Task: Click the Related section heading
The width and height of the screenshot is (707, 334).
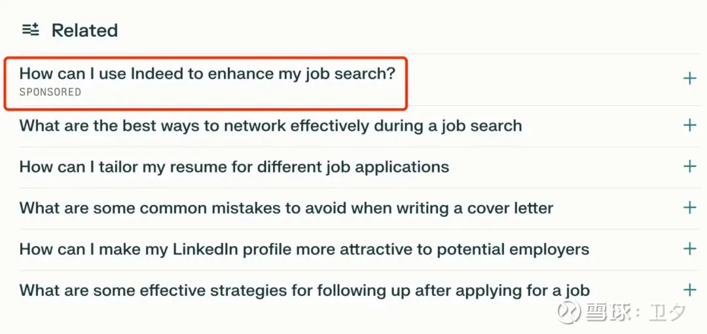Action: (84, 30)
